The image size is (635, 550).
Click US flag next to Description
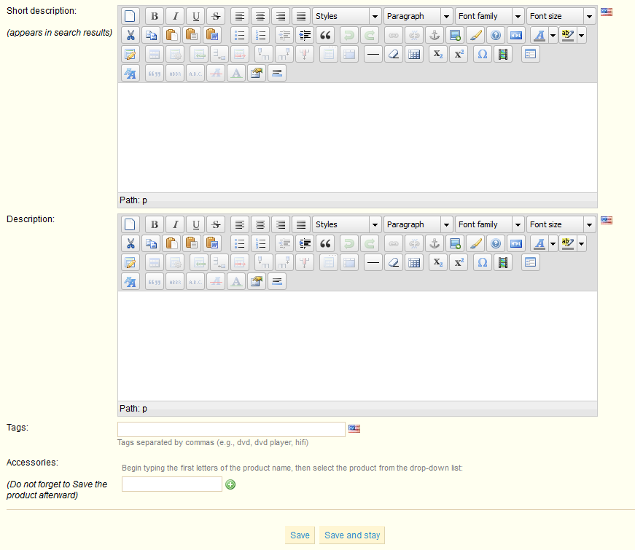pyautogui.click(x=607, y=220)
